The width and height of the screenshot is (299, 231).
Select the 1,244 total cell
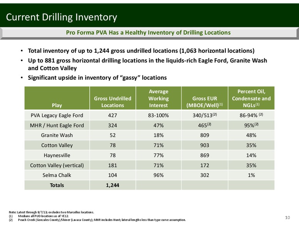(113, 185)
